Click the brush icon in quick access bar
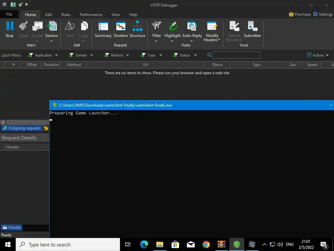The height and width of the screenshot is (251, 334). 21,5
